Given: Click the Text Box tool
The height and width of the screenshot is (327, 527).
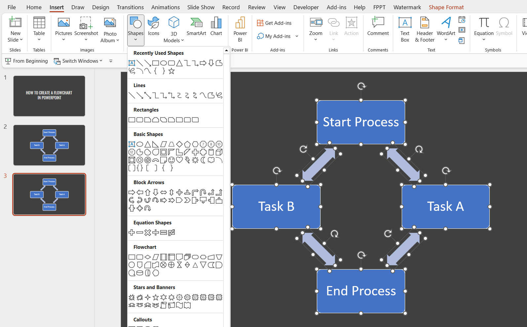Looking at the screenshot, I should point(405,30).
